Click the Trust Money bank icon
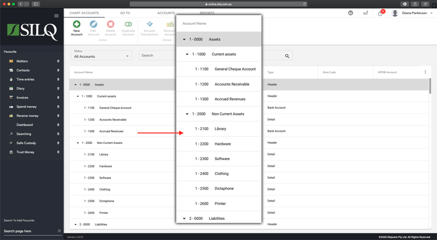Image resolution: width=437 pixels, height=240 pixels. 11,152
